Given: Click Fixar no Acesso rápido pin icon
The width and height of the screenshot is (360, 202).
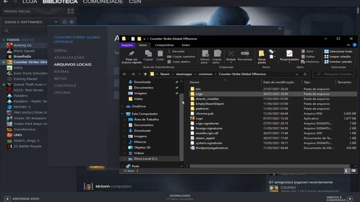Looking at the screenshot, I should click(x=131, y=54).
